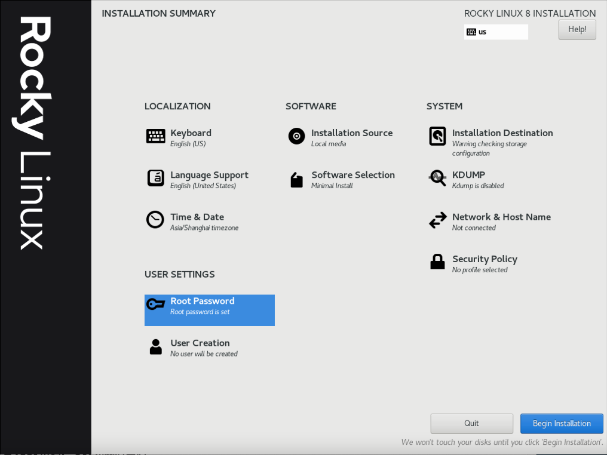
Task: Click the 'English (US)' keyboard status text
Action: point(188,144)
